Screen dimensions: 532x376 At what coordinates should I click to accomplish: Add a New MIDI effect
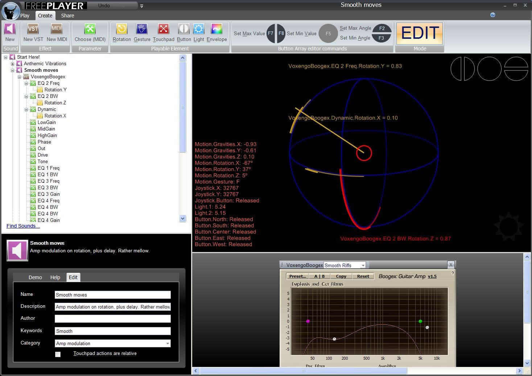pos(57,29)
